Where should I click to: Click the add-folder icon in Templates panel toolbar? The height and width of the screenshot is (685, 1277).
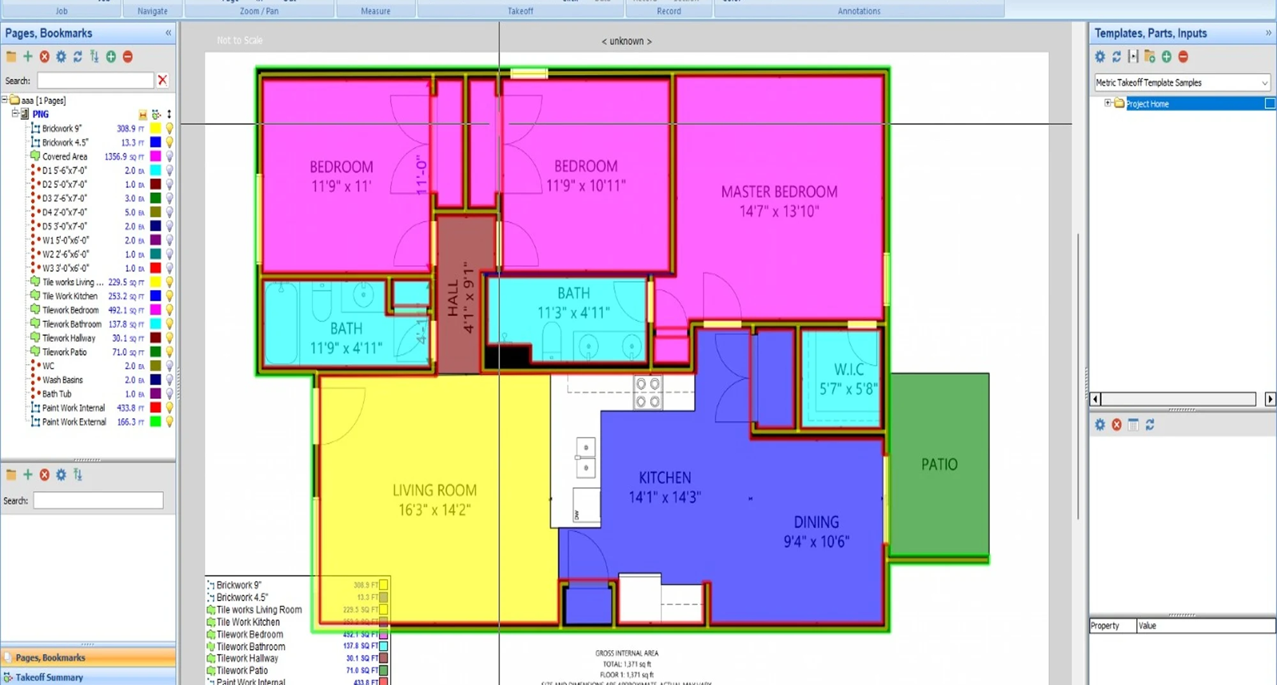pyautogui.click(x=1149, y=57)
